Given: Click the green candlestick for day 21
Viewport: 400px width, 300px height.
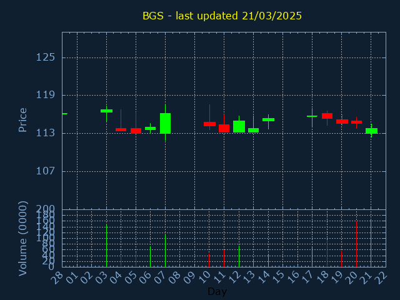Looking at the screenshot, I should (371, 131).
